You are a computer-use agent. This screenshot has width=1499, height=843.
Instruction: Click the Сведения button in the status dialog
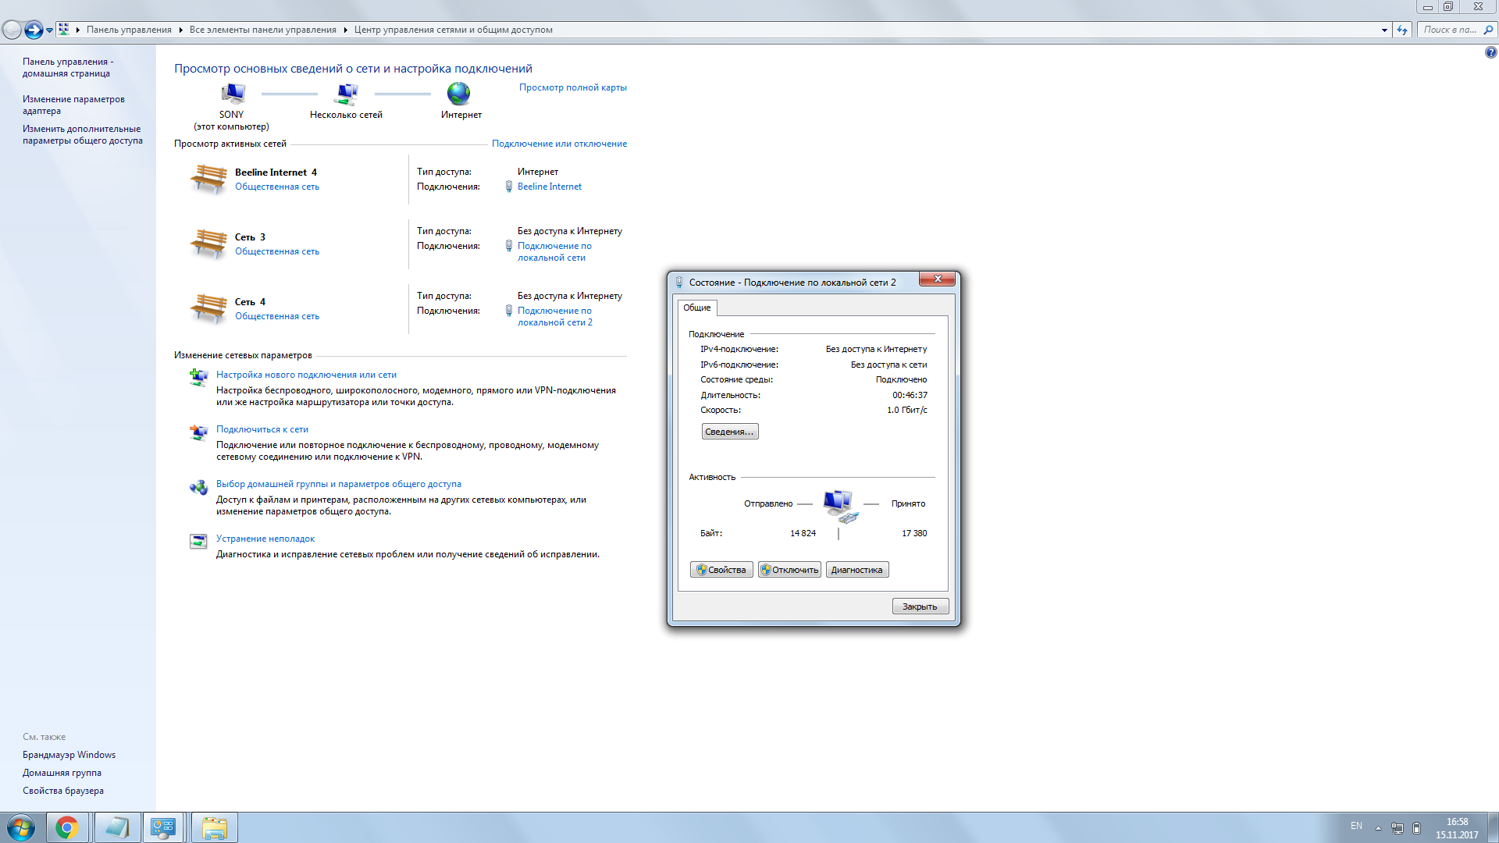tap(729, 431)
